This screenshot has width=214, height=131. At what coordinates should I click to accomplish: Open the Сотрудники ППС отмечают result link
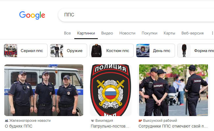point(173,126)
